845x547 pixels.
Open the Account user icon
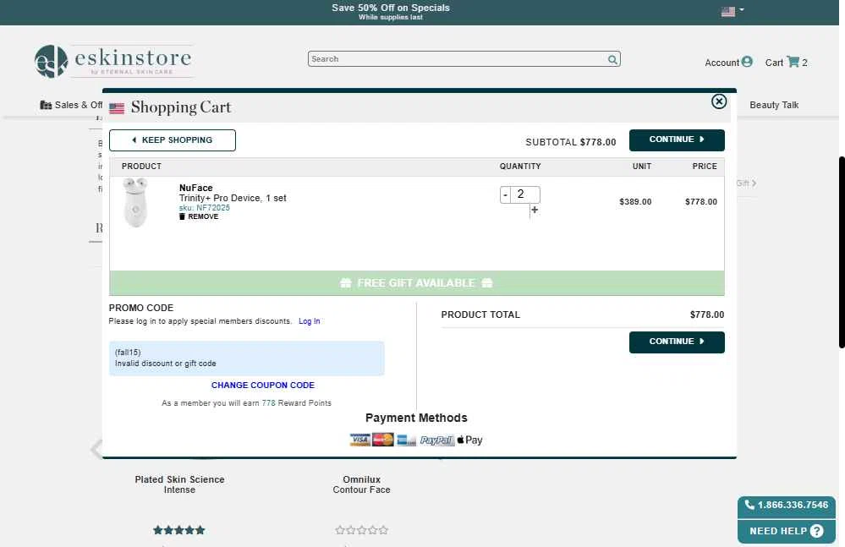pos(747,62)
